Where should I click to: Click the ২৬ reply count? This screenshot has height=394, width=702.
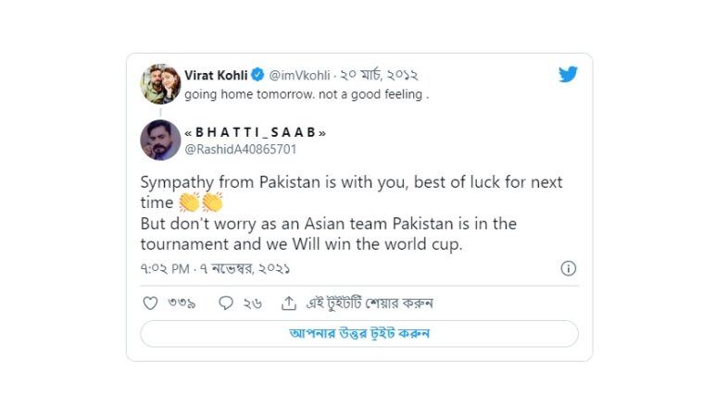[x=253, y=303]
